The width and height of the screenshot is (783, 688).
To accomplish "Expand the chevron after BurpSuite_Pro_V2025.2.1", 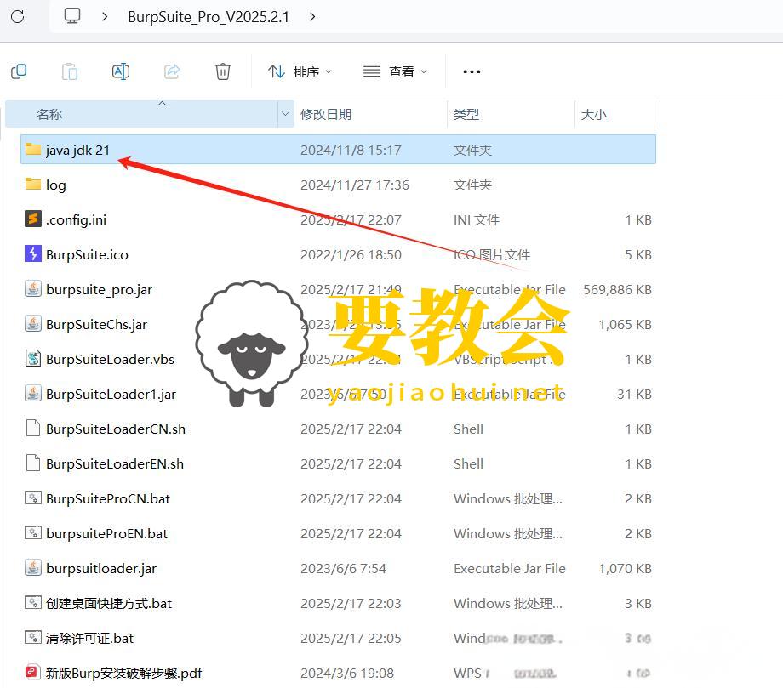I will pos(312,16).
